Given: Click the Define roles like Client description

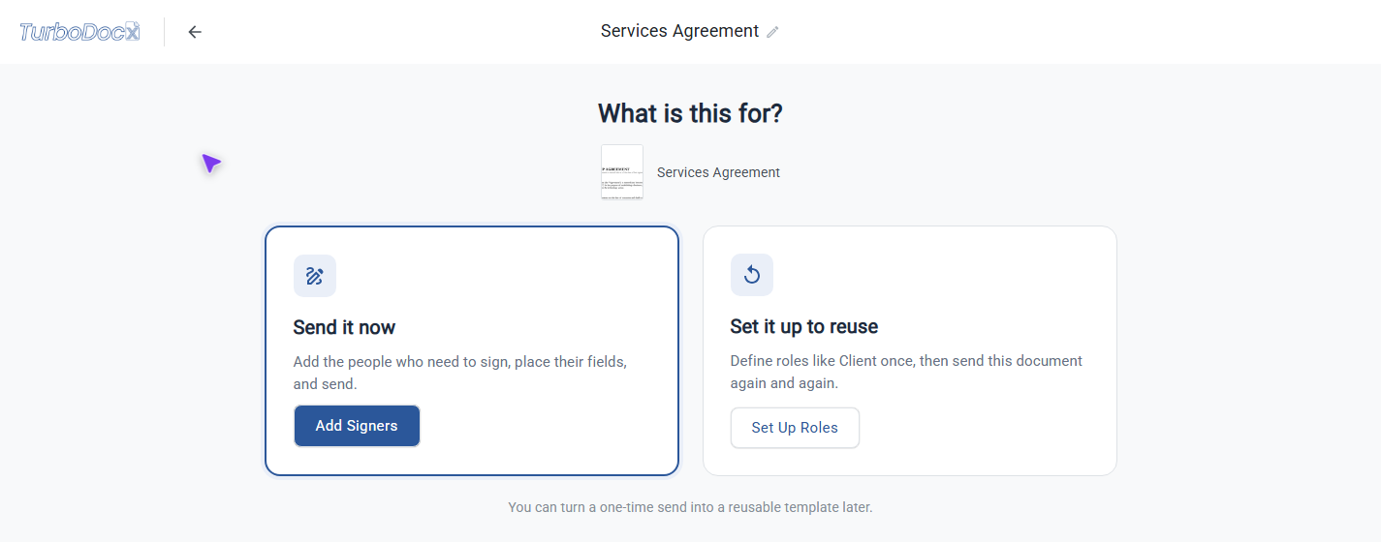Looking at the screenshot, I should [x=906, y=372].
